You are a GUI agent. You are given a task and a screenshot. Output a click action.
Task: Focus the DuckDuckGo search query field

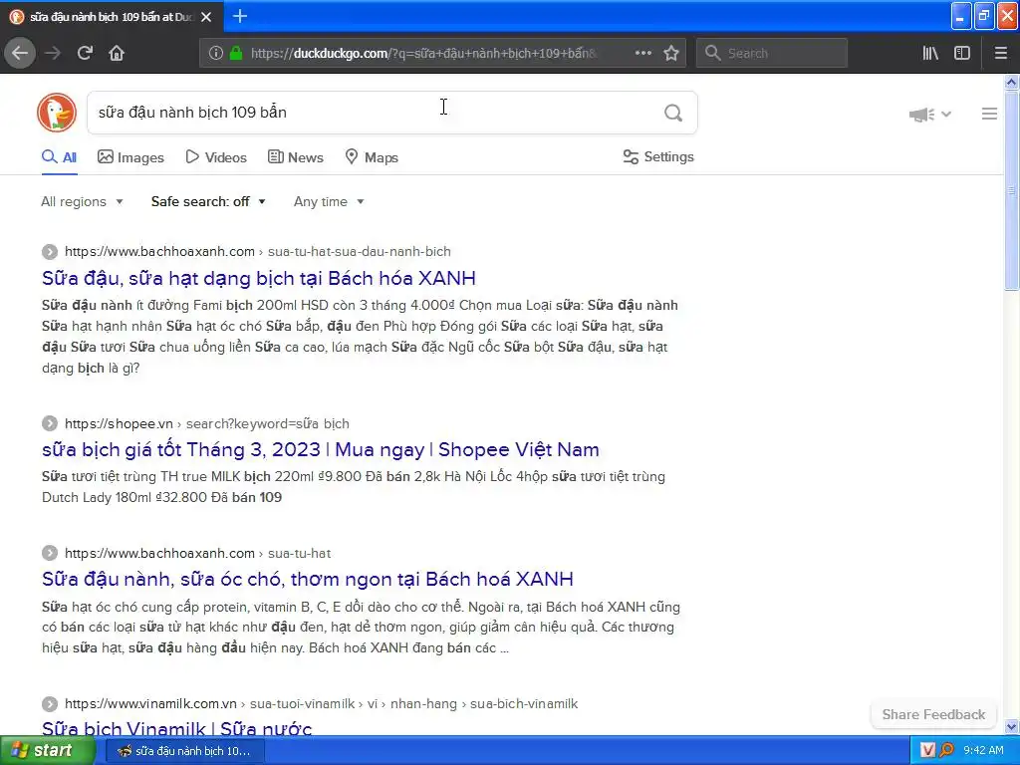click(375, 113)
